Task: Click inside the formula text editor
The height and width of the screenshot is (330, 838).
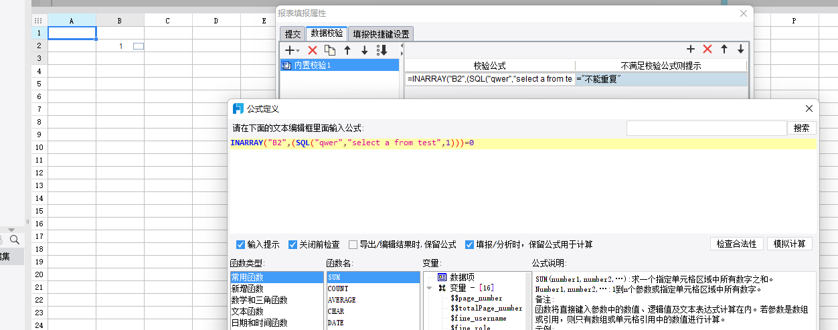Action: pyautogui.click(x=522, y=184)
